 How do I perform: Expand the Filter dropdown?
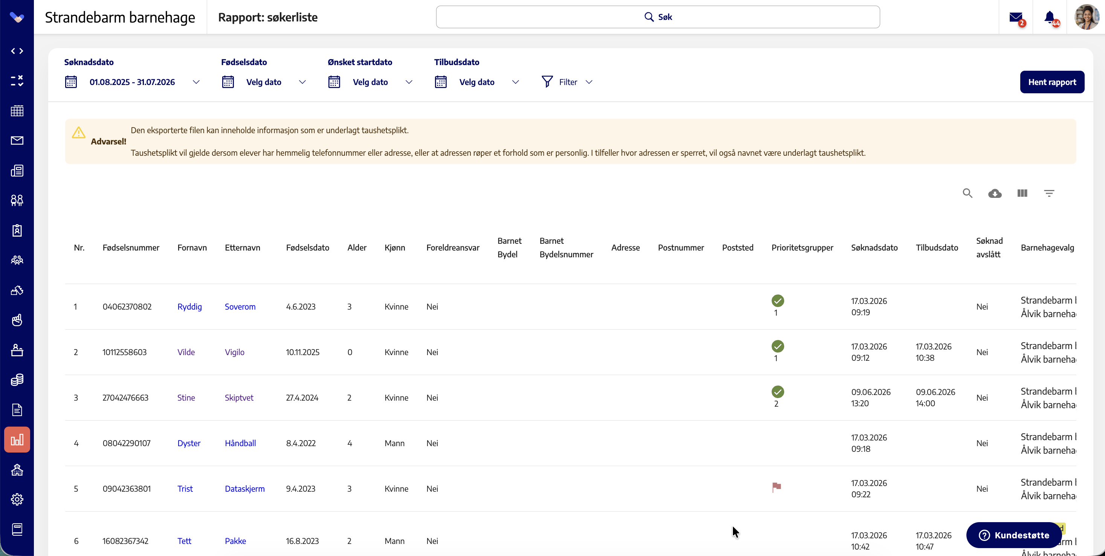(x=567, y=82)
